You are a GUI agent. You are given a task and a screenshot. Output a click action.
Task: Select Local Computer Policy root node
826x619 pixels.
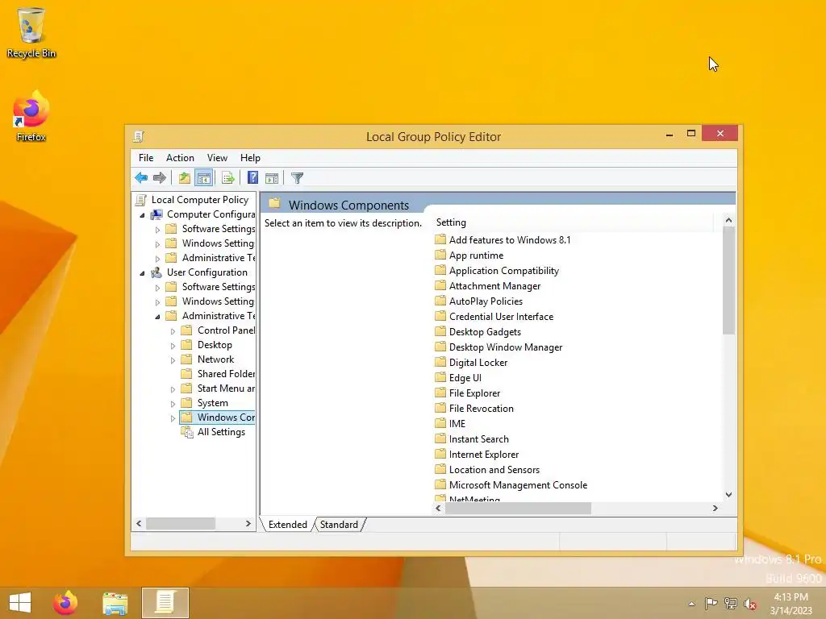pos(200,200)
